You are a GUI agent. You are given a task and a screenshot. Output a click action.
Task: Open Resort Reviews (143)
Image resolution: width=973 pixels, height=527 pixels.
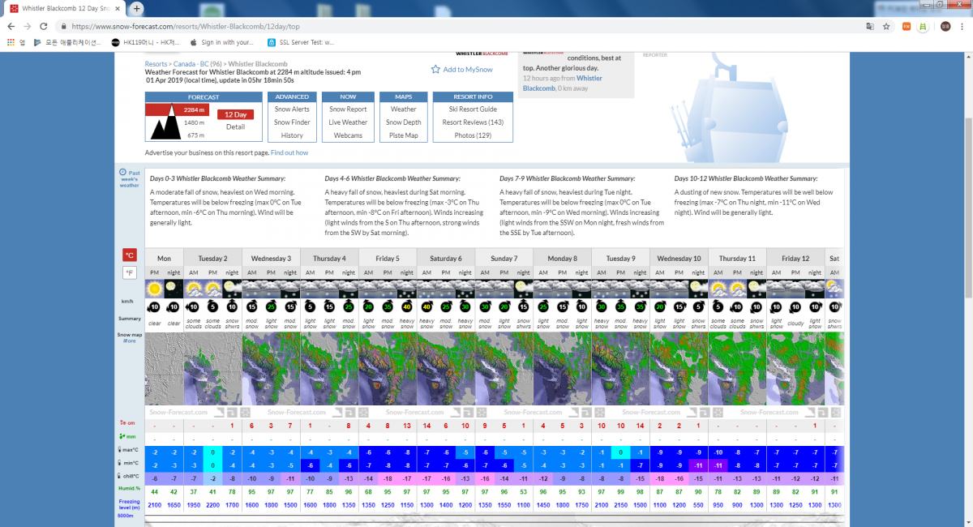[x=474, y=122]
